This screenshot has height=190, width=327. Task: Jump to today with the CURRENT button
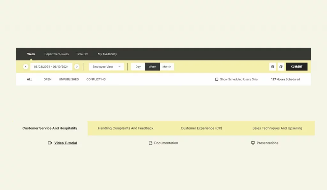[x=297, y=66]
